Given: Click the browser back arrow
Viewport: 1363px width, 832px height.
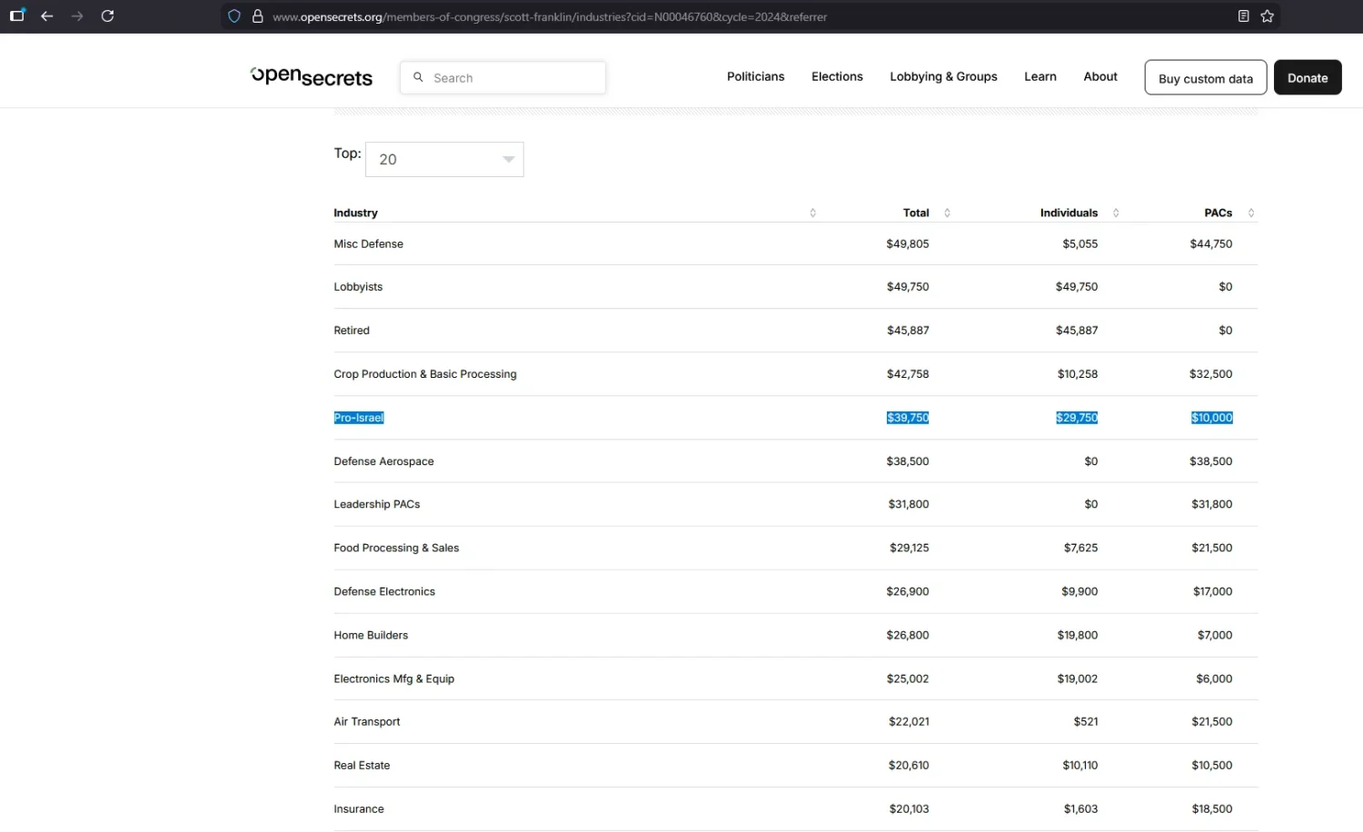Looking at the screenshot, I should tap(47, 16).
